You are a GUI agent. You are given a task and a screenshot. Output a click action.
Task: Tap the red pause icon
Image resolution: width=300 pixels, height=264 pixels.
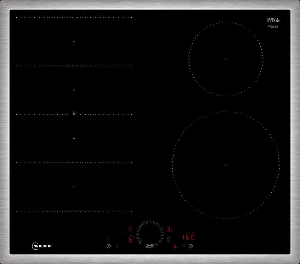pos(117,246)
